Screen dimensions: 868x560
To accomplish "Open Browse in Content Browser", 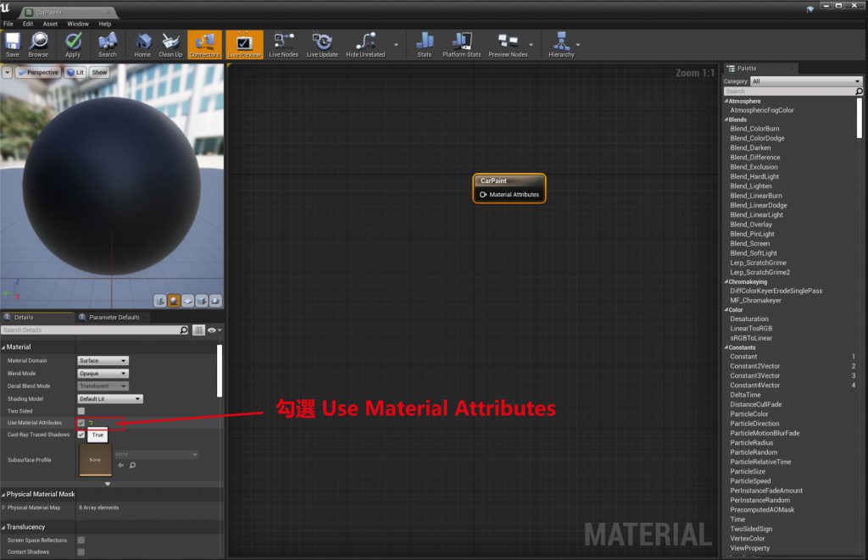I will click(x=38, y=44).
